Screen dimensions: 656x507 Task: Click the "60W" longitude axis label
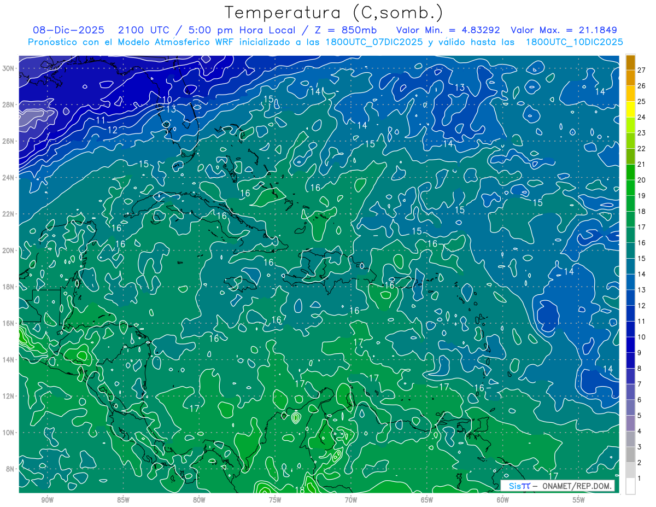point(503,499)
